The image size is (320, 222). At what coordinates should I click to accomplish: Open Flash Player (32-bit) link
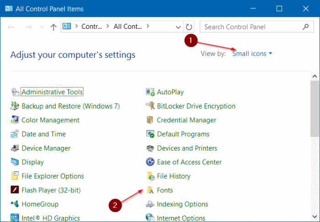[x=51, y=190]
